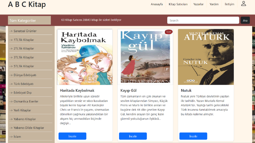The height and width of the screenshot is (143, 255).
Task: Open the İletişim page link
Action: click(230, 4)
